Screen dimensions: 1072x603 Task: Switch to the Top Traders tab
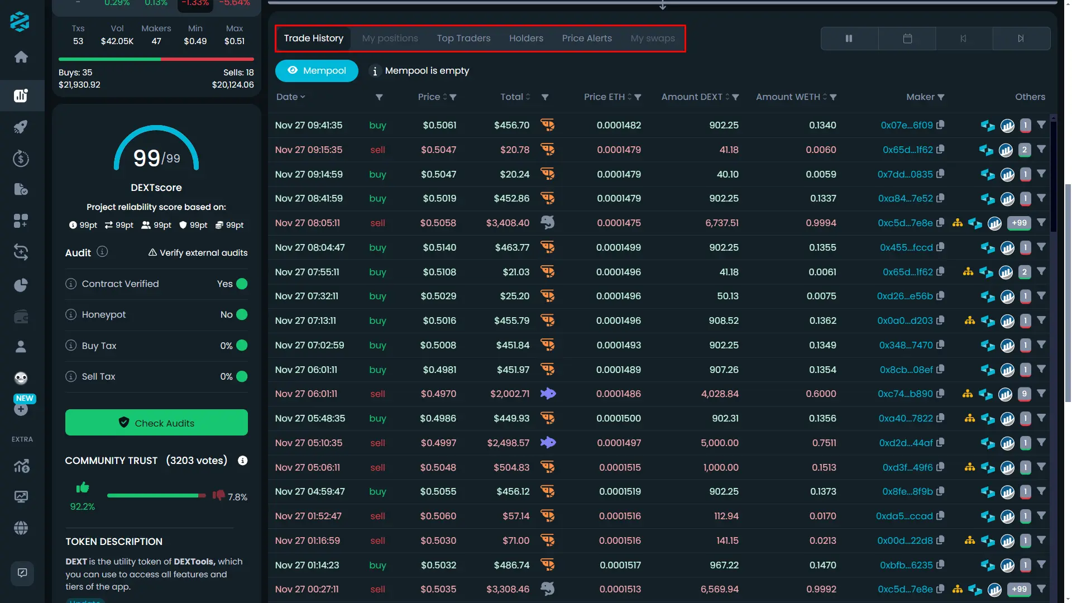click(x=464, y=39)
